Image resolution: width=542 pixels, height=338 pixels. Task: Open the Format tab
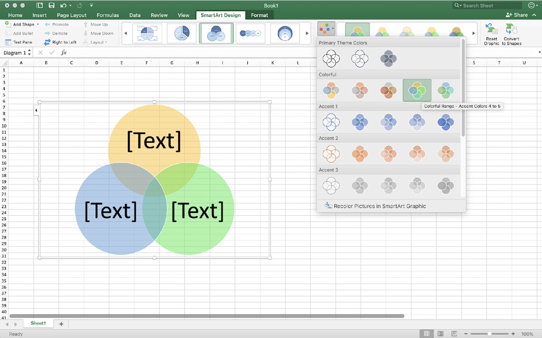(259, 15)
